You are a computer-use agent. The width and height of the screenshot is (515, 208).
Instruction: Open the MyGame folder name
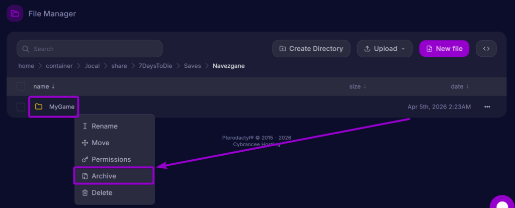[62, 107]
